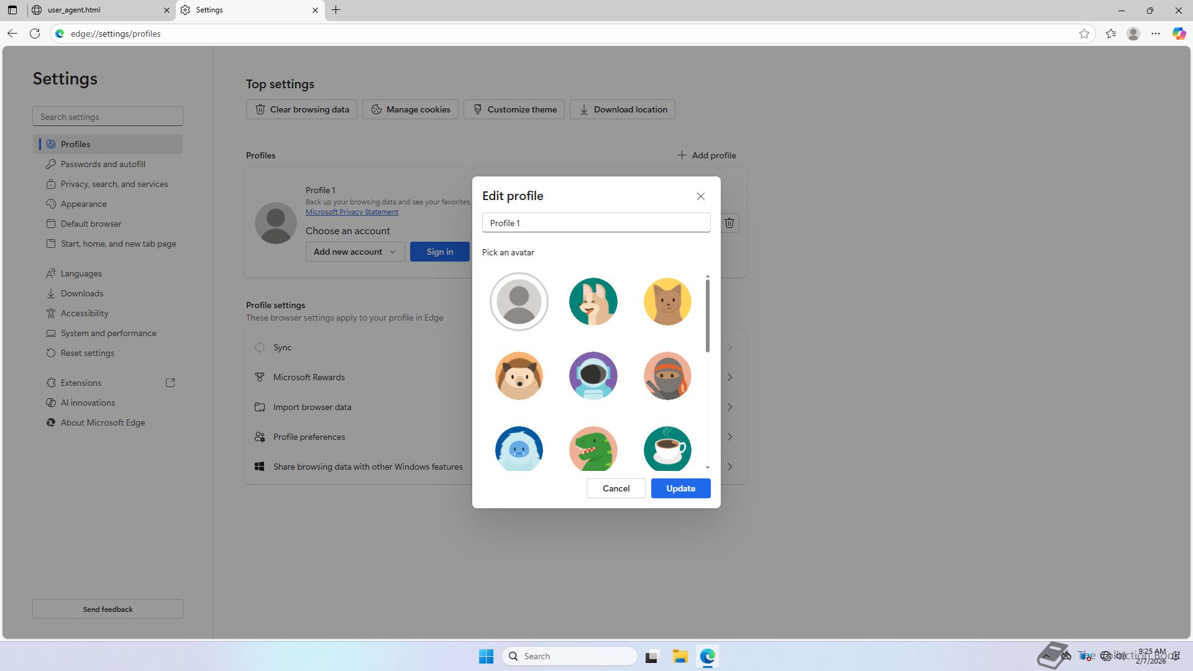Expand the Microsoft Rewards chevron
The height and width of the screenshot is (671, 1193).
tap(729, 377)
